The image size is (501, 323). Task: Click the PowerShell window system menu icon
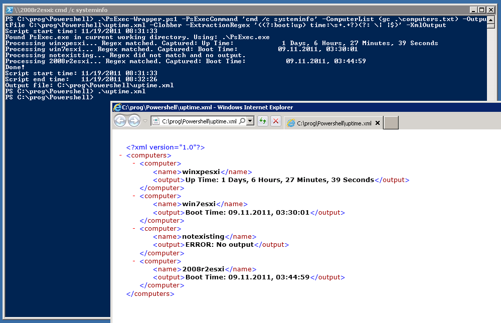coord(9,10)
